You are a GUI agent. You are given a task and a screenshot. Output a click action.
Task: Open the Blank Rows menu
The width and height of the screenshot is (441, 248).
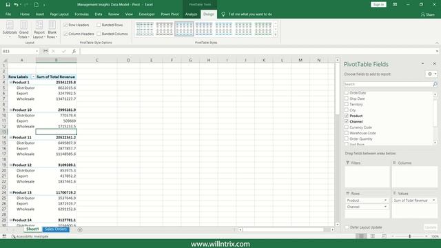[x=52, y=30]
